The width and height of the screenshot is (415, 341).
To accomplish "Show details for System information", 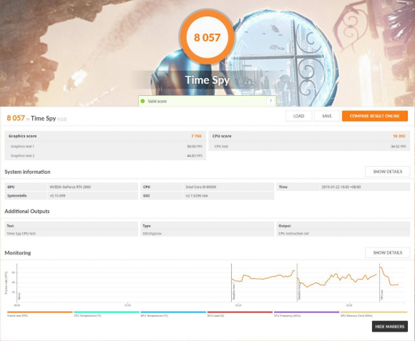I will point(388,172).
